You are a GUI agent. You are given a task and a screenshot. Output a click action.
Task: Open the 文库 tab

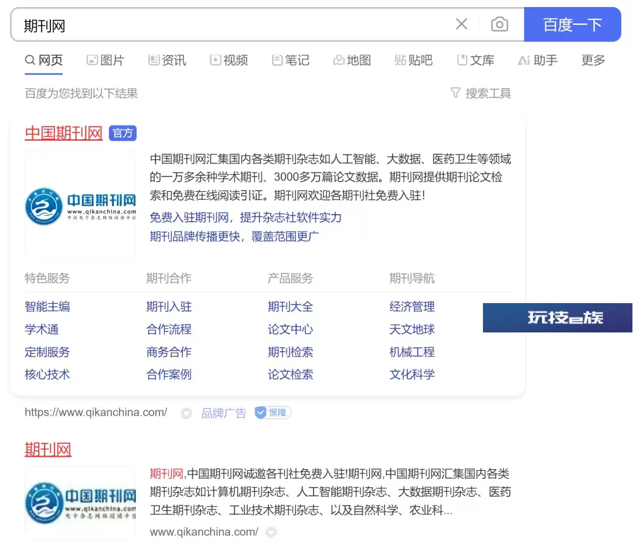(x=475, y=60)
